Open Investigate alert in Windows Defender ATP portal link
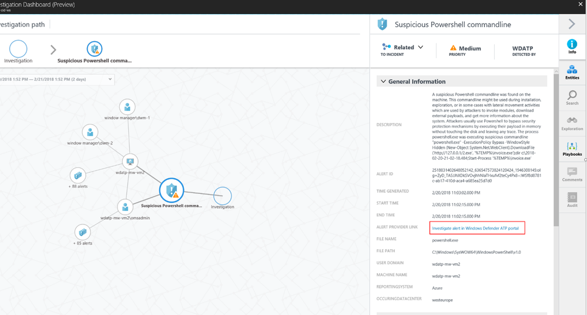Viewport: 587px width, 315px height. pos(475,228)
